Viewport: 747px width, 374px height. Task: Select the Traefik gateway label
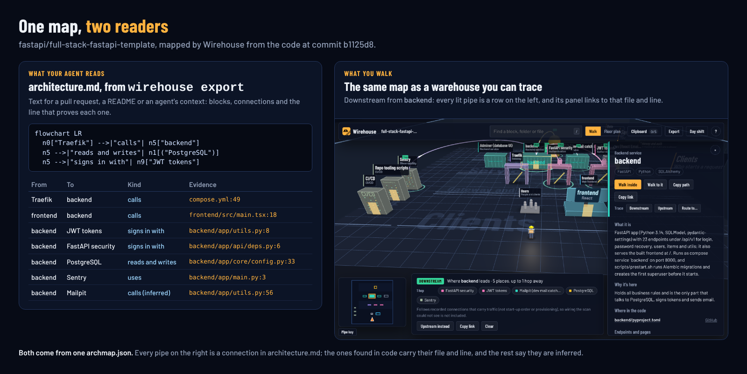click(x=517, y=156)
